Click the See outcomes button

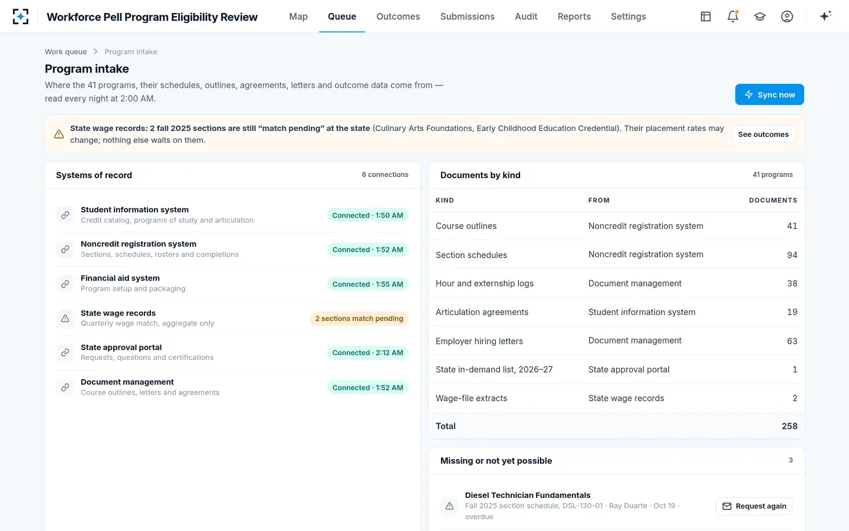764,135
